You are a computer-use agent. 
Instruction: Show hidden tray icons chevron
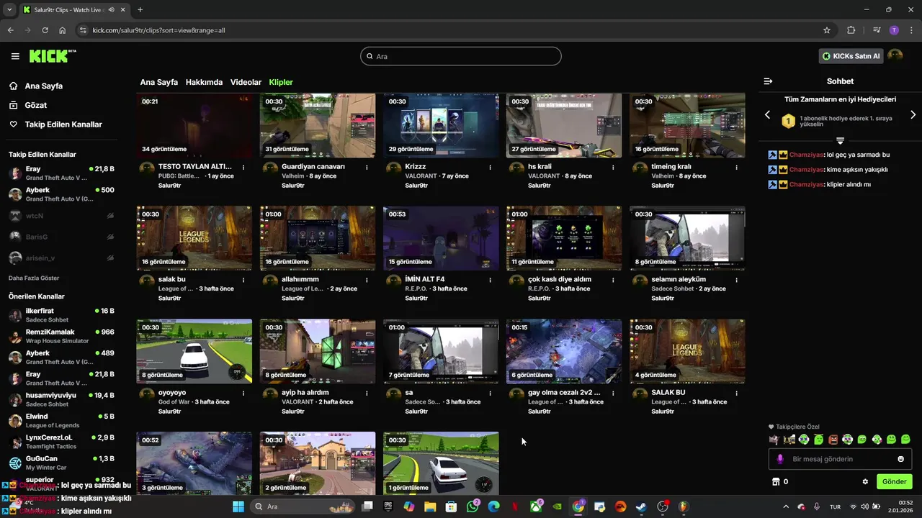click(x=787, y=506)
